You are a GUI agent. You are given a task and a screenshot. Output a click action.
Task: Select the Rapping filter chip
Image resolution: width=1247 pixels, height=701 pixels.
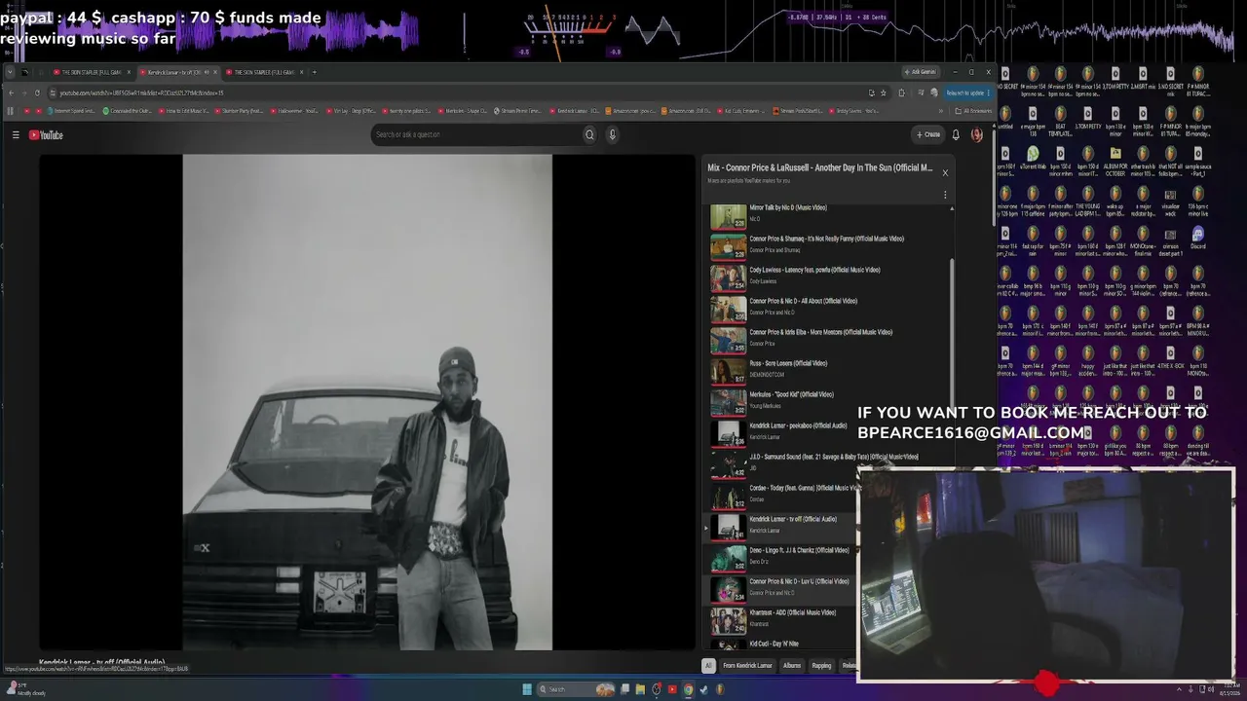pyautogui.click(x=822, y=666)
